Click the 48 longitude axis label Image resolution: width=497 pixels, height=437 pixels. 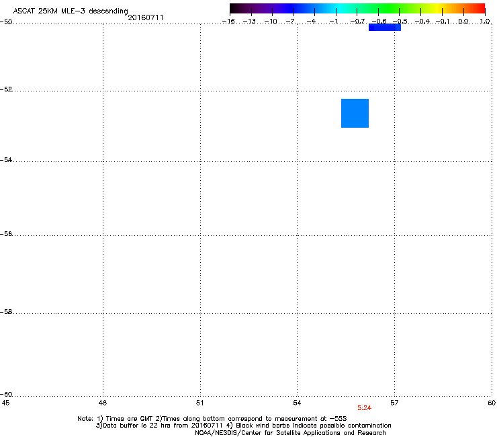pyautogui.click(x=103, y=403)
